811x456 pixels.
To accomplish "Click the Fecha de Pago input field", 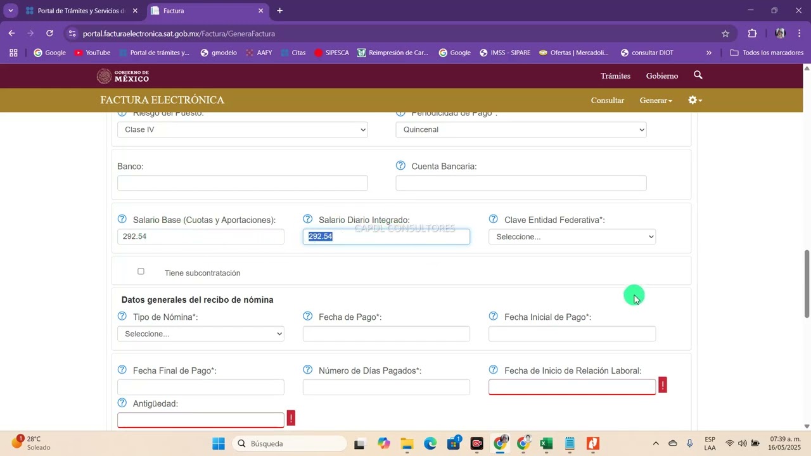I will [386, 334].
